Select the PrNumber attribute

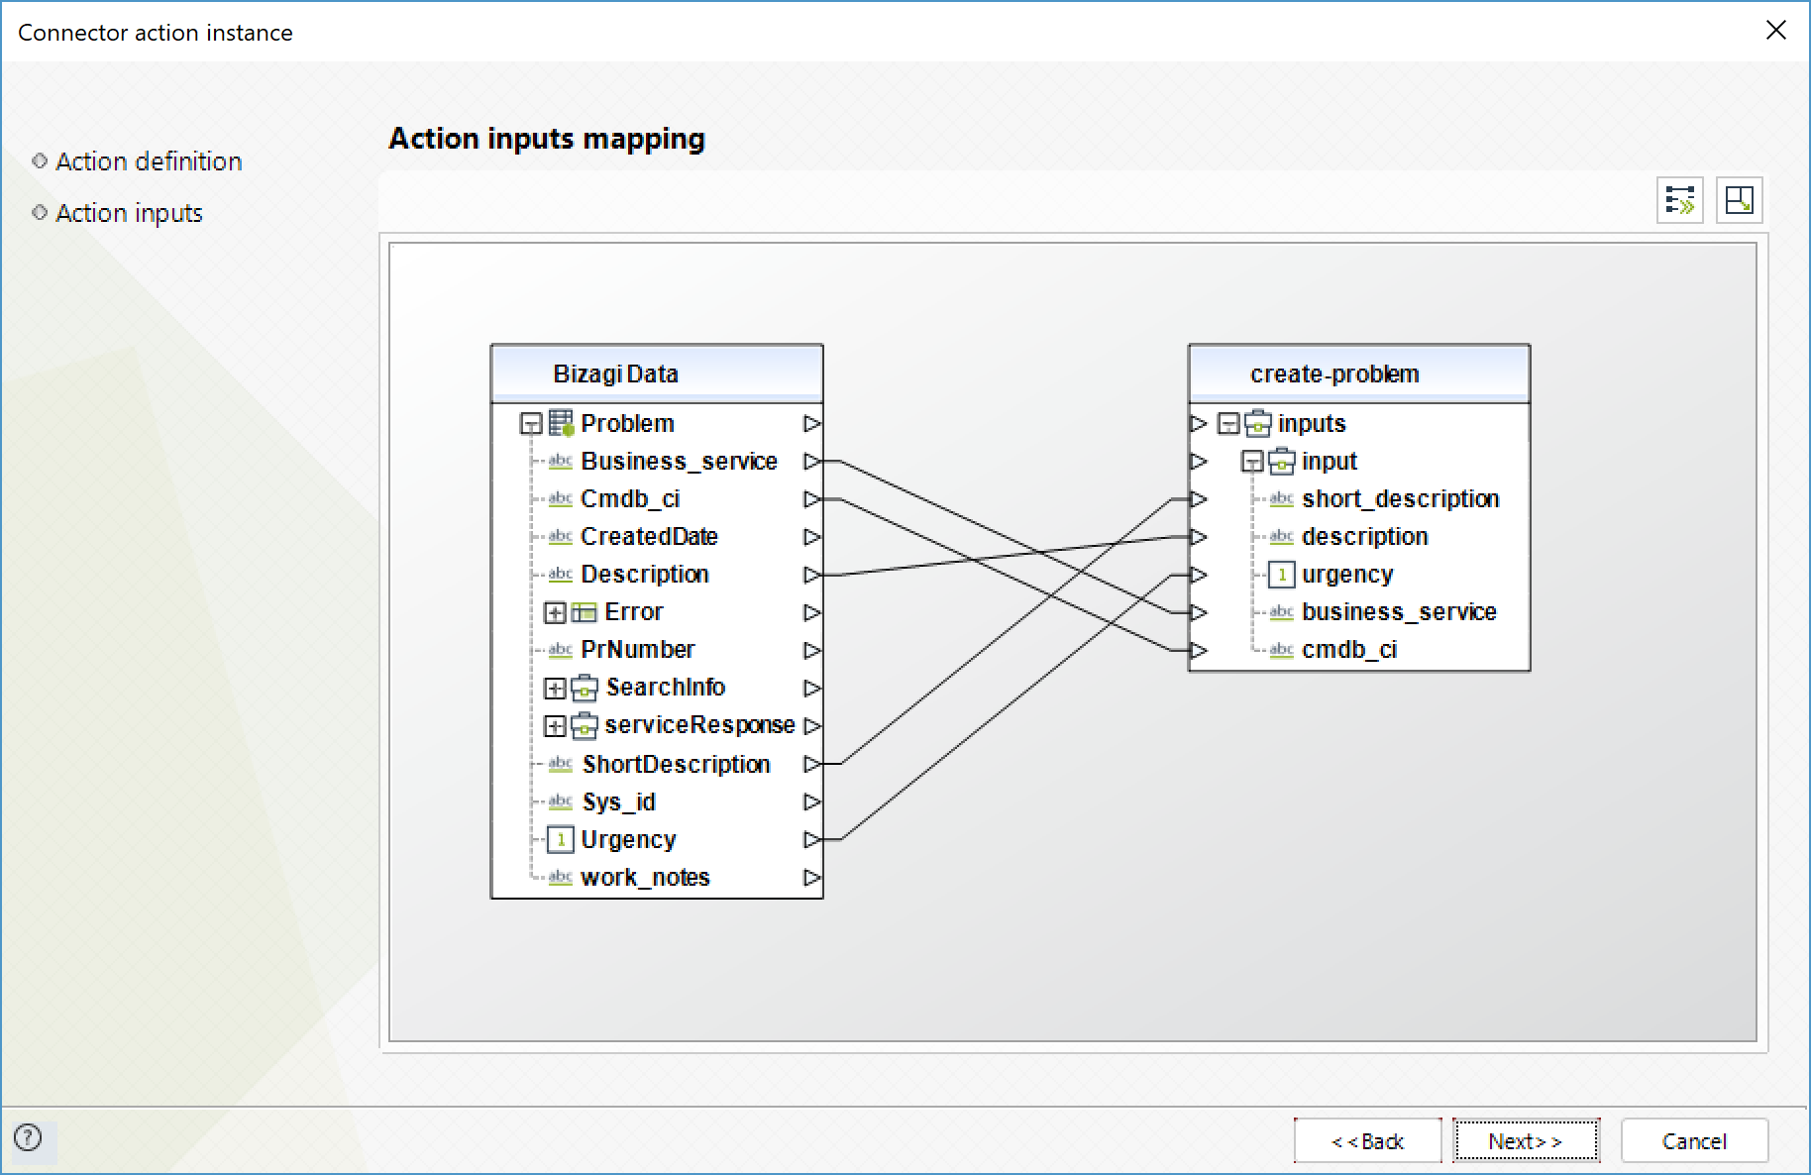[x=638, y=650]
